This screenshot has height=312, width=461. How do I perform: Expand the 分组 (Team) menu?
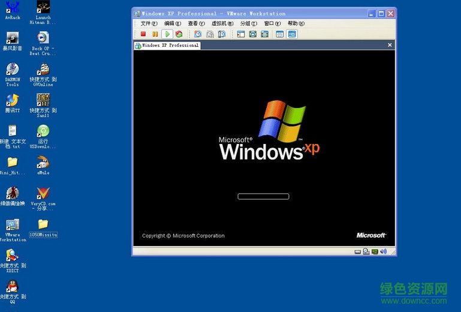[248, 23]
